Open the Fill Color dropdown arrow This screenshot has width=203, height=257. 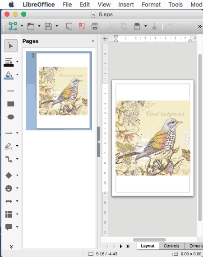(x=17, y=75)
